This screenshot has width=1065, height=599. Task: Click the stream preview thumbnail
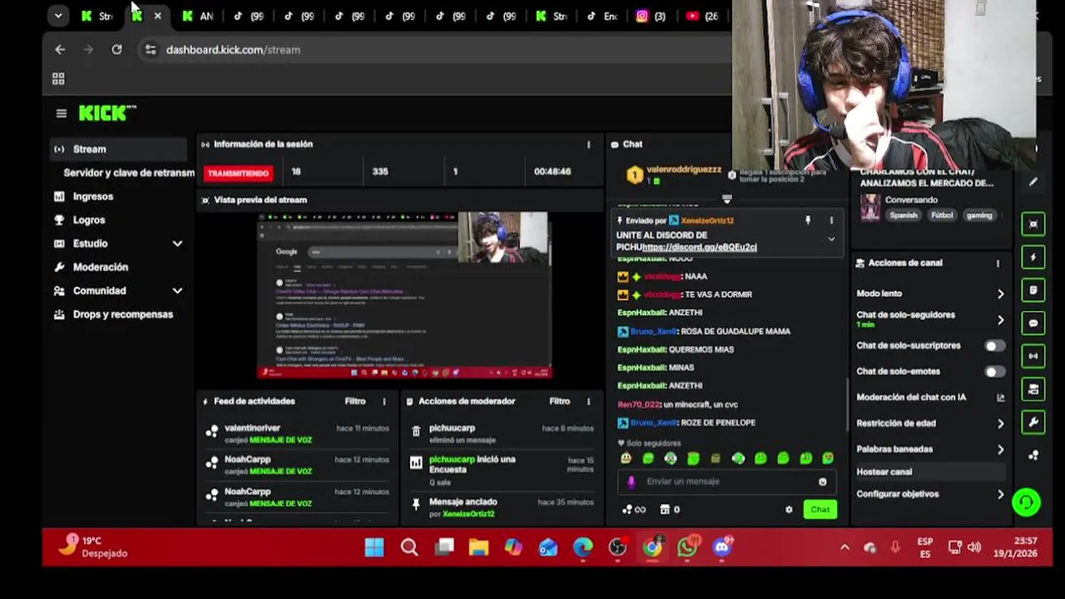tap(404, 295)
